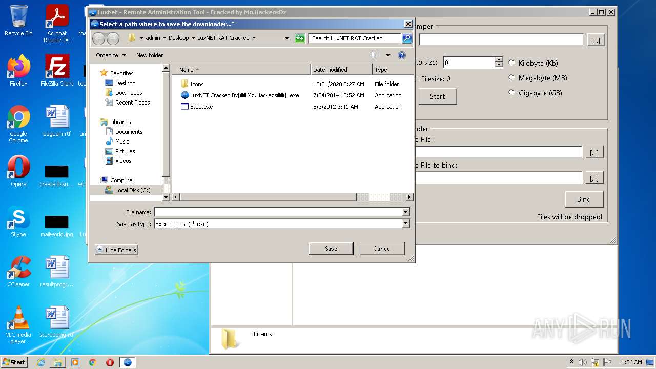Click the Bind button in LuxNet window
Screen dimensions: 656x369
pyautogui.click(x=584, y=199)
